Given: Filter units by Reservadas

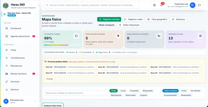Looking at the screenshot, I should pyautogui.click(x=131, y=95).
